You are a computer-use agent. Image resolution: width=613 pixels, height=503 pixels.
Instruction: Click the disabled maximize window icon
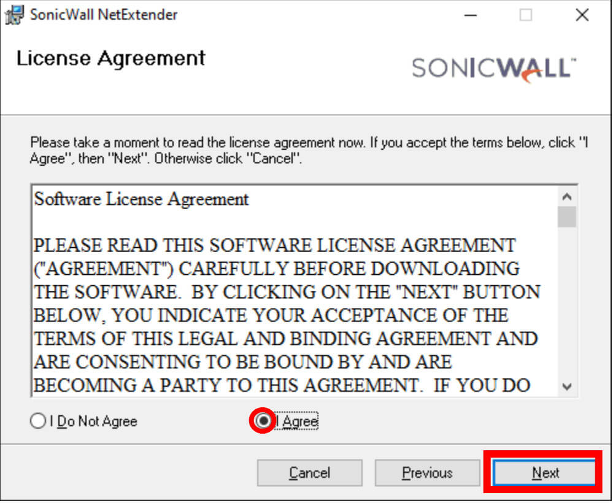click(x=525, y=15)
